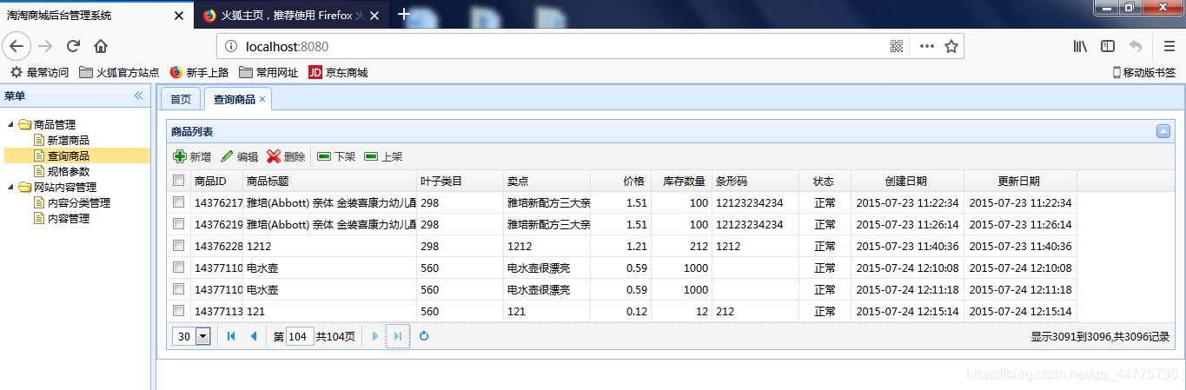Click the QR code icon in address bar
1186x390 pixels.
click(x=898, y=46)
